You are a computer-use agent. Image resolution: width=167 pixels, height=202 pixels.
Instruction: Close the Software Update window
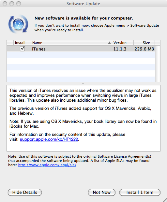coord(5,4)
